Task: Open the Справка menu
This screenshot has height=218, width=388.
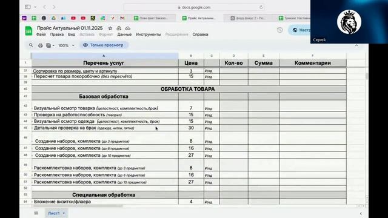Action: [200, 35]
